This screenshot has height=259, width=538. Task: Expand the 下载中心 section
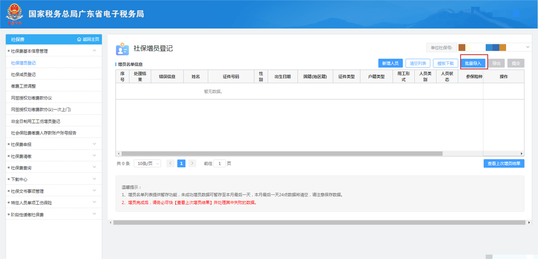[54, 179]
